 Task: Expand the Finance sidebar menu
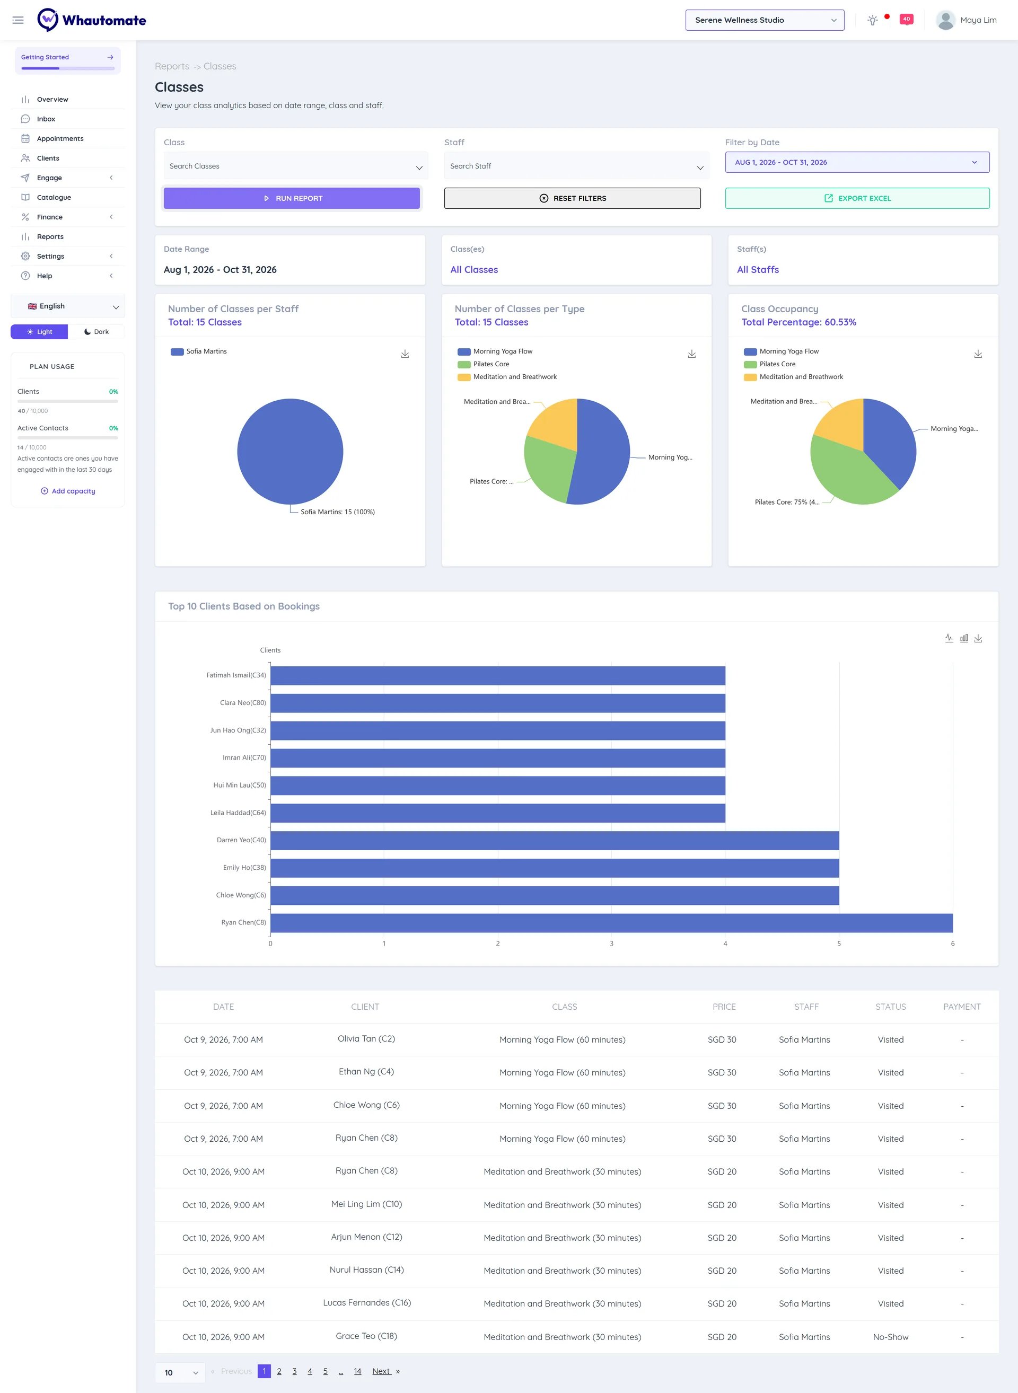click(68, 217)
